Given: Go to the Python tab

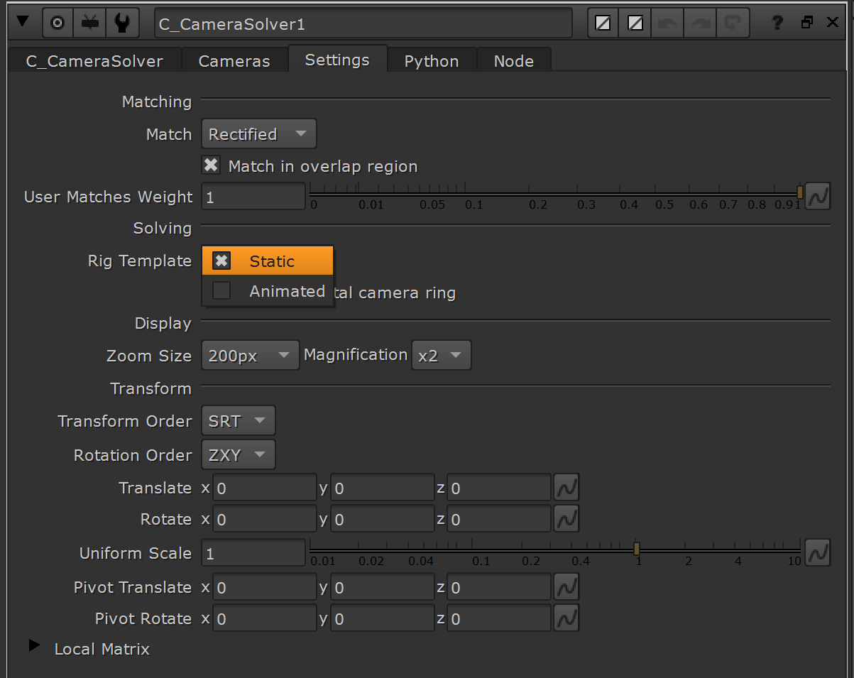Looking at the screenshot, I should 432,61.
